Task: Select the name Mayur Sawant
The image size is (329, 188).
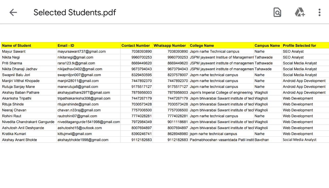Action: pos(14,51)
